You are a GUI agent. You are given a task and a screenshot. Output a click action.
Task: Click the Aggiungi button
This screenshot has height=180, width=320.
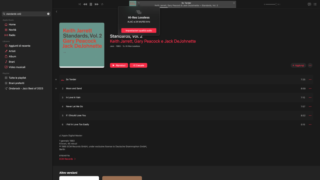point(298,65)
